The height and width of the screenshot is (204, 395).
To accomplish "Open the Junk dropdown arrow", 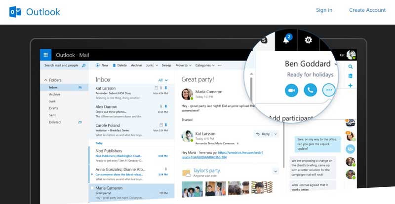I will (x=157, y=66).
